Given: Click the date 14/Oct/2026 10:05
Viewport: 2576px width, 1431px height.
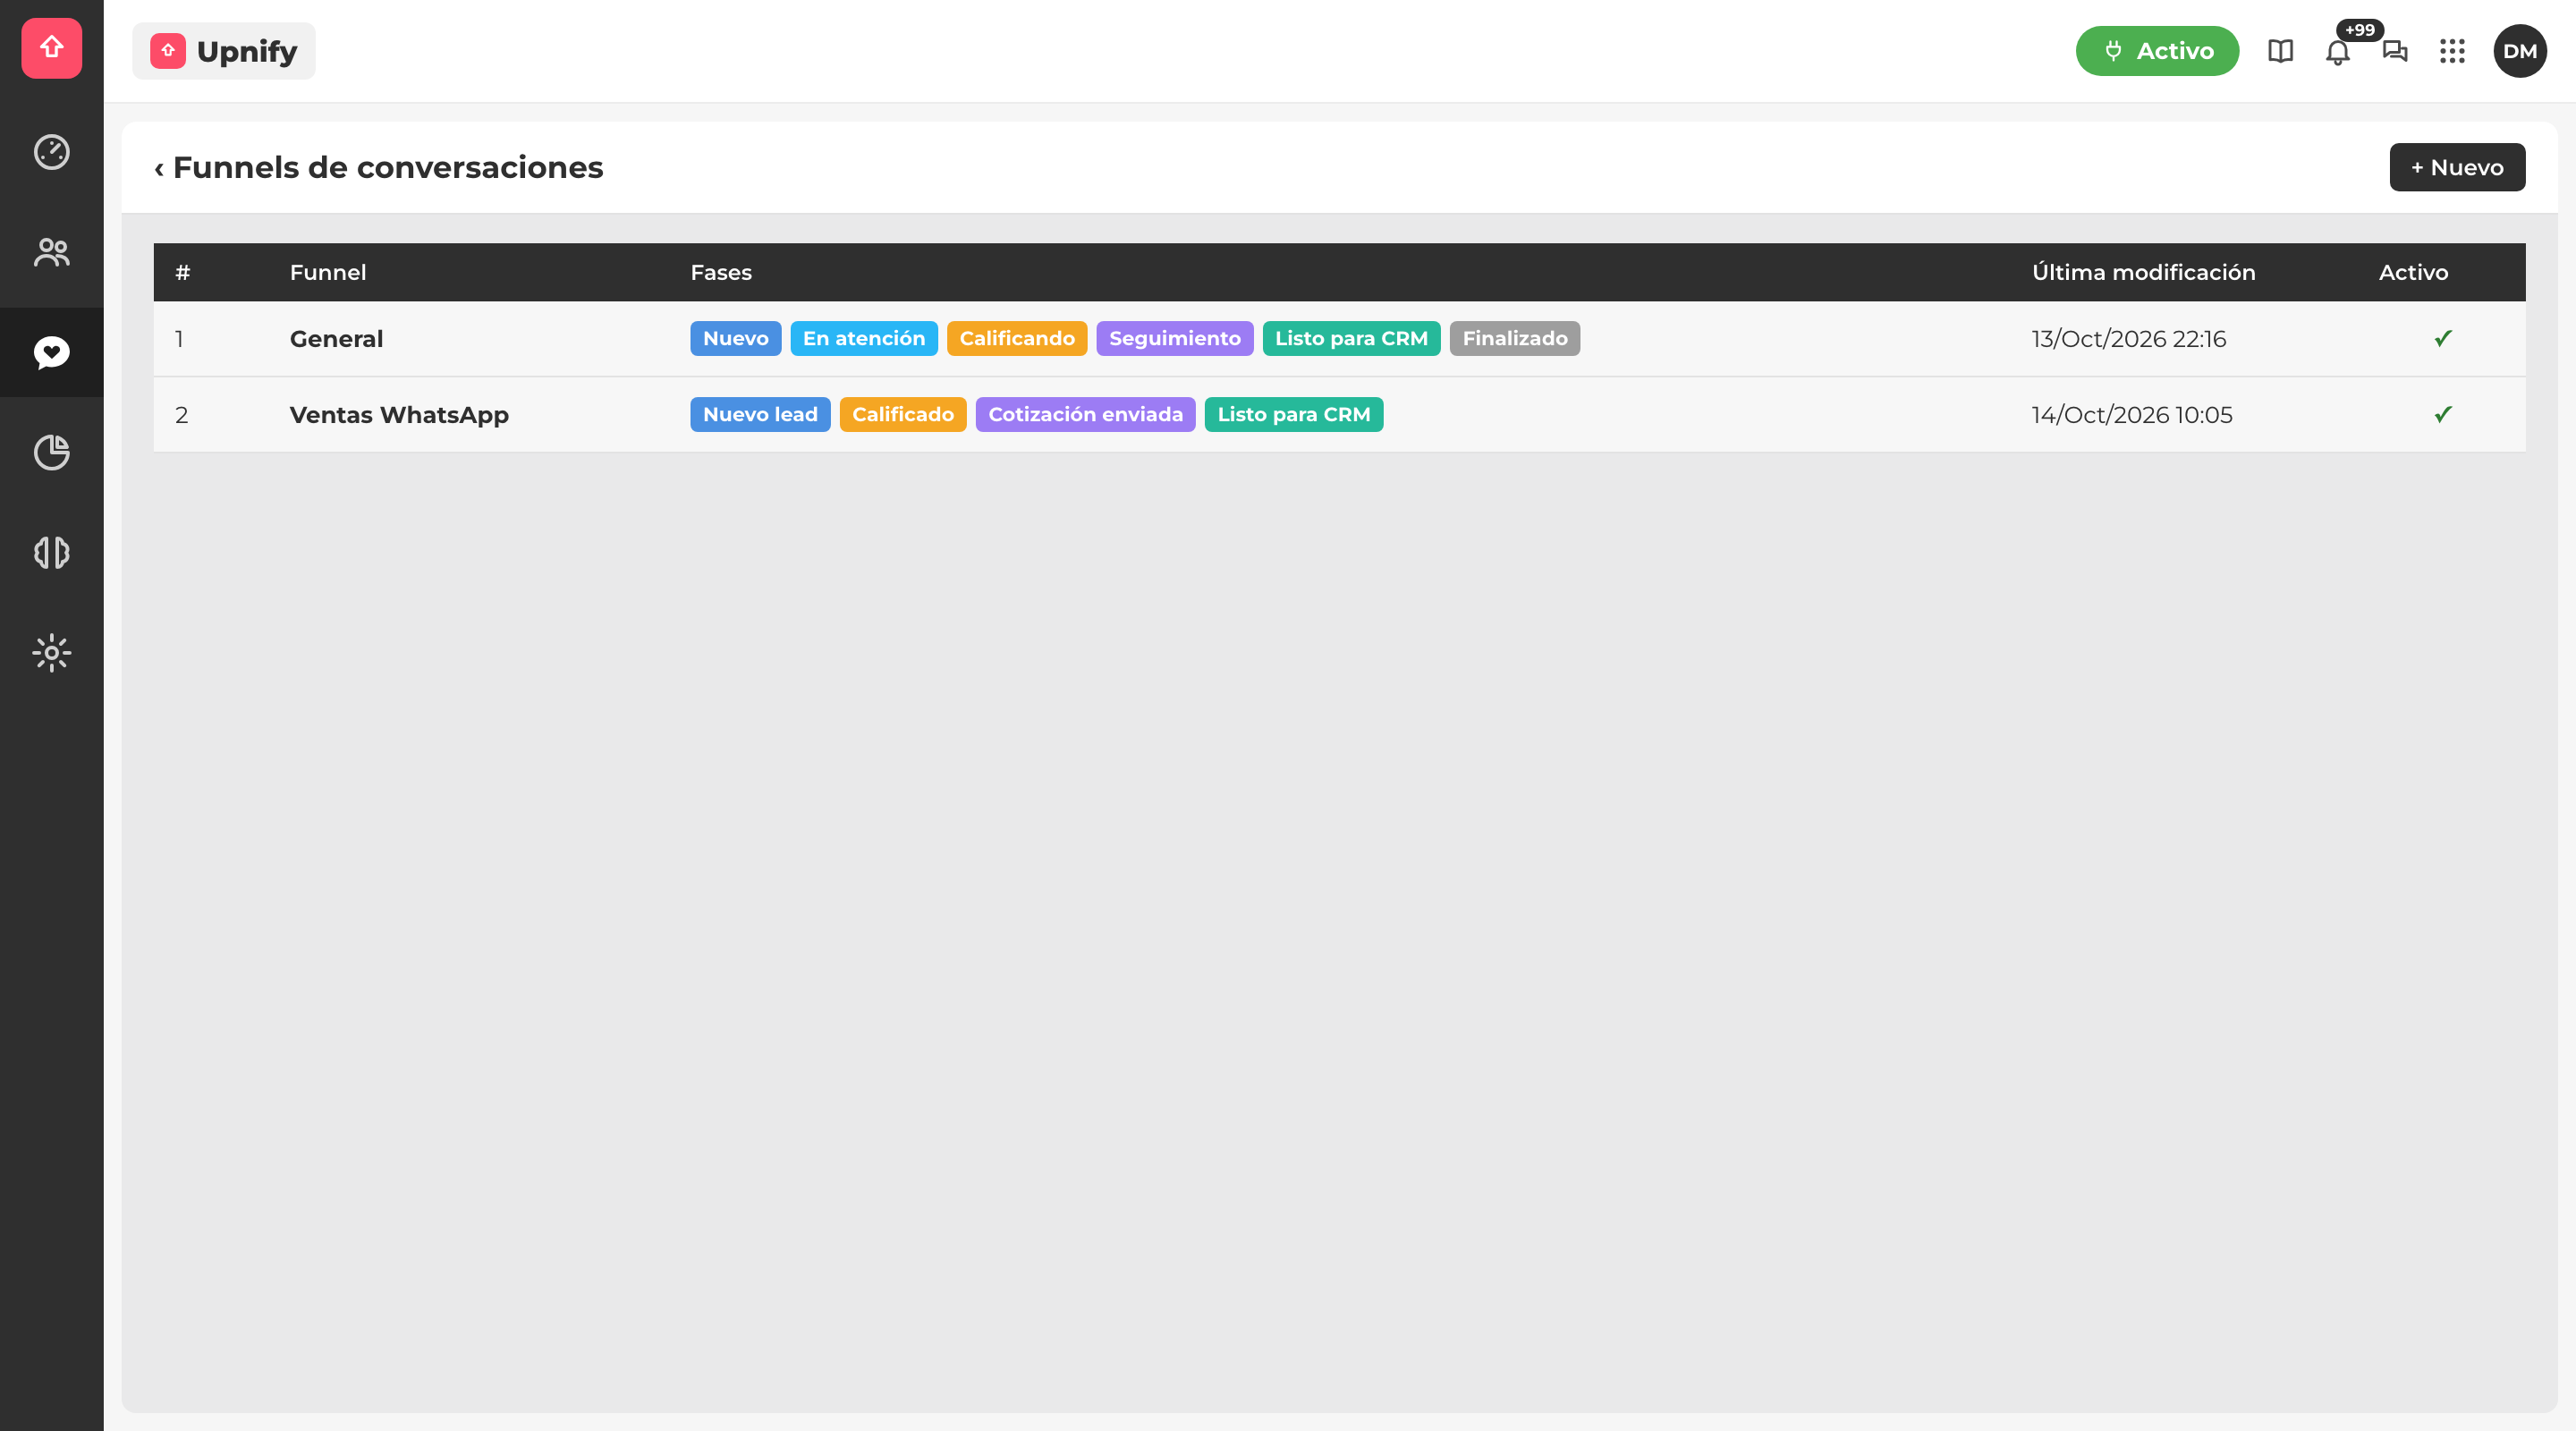Looking at the screenshot, I should [2132, 415].
